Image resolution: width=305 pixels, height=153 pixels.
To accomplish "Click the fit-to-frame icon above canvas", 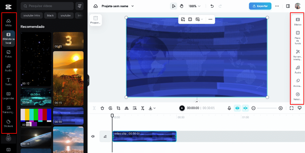I will (190, 19).
